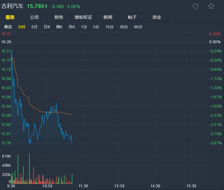Switch to the 公告 tab

35,17
